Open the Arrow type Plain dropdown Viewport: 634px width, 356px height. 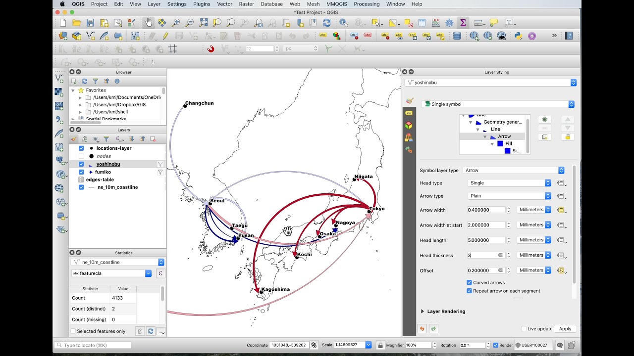pos(509,196)
